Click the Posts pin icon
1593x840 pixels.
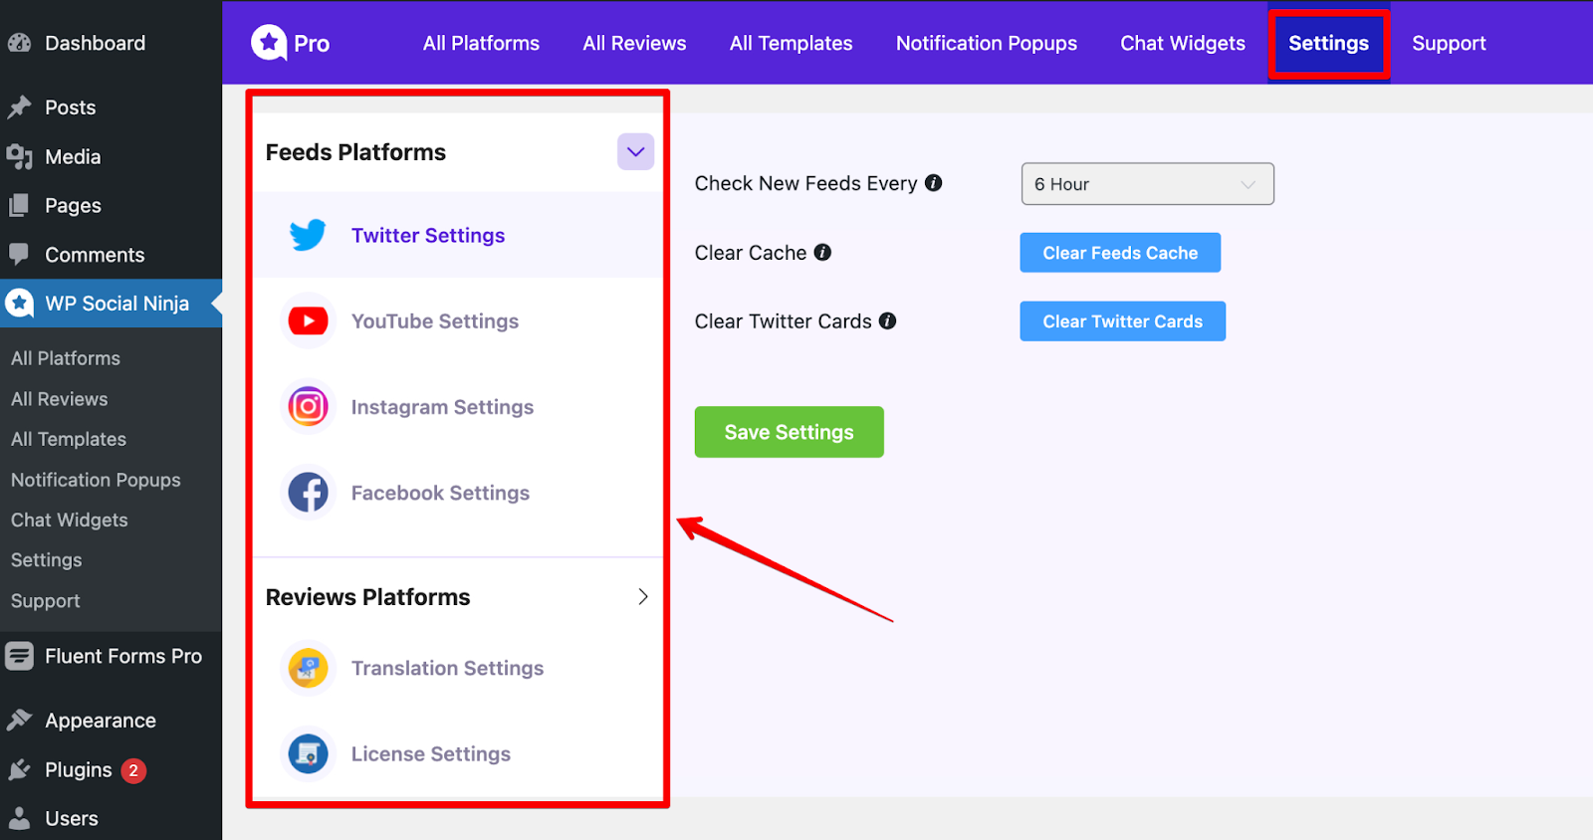tap(19, 106)
